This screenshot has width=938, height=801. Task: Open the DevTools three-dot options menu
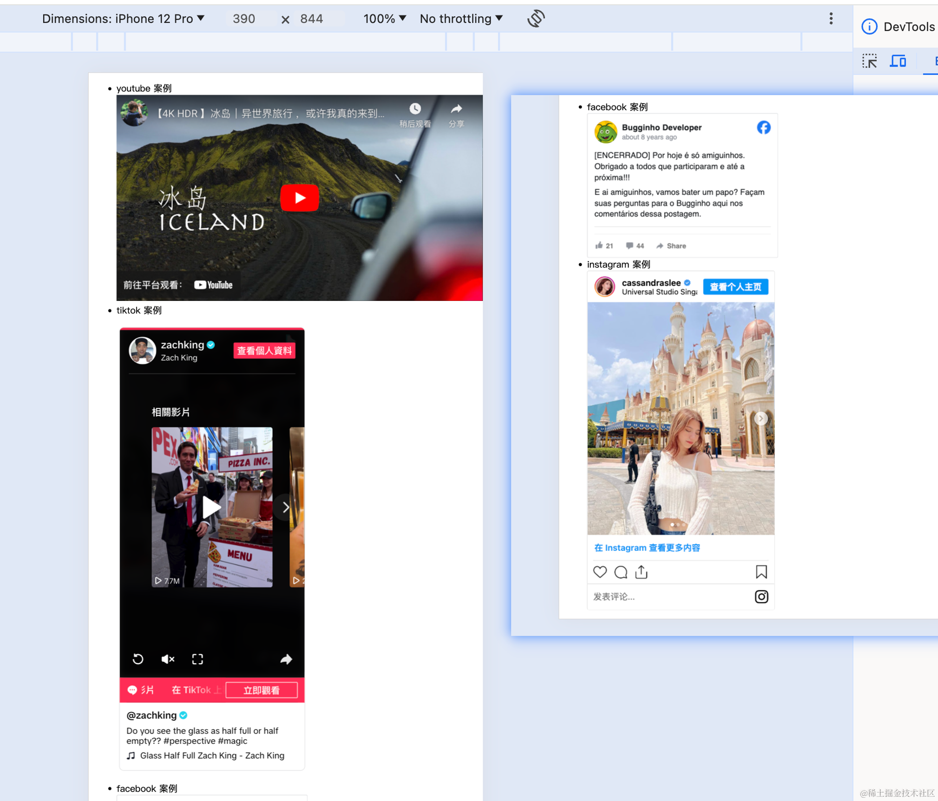[x=831, y=19]
